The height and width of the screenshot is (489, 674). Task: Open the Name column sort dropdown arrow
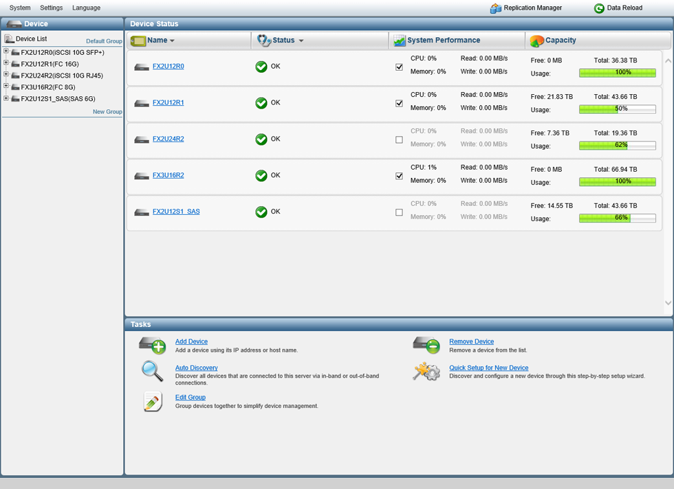[x=172, y=41]
